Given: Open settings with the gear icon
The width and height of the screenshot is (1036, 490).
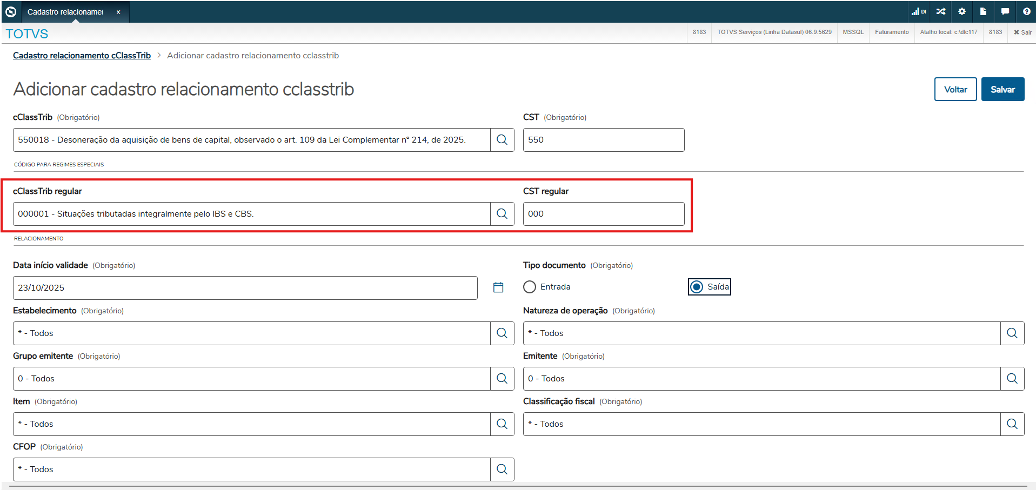Looking at the screenshot, I should (962, 11).
